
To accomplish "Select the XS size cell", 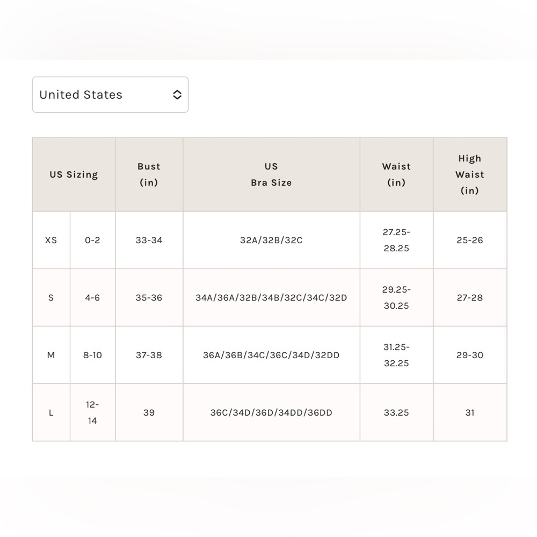I will 51,240.
